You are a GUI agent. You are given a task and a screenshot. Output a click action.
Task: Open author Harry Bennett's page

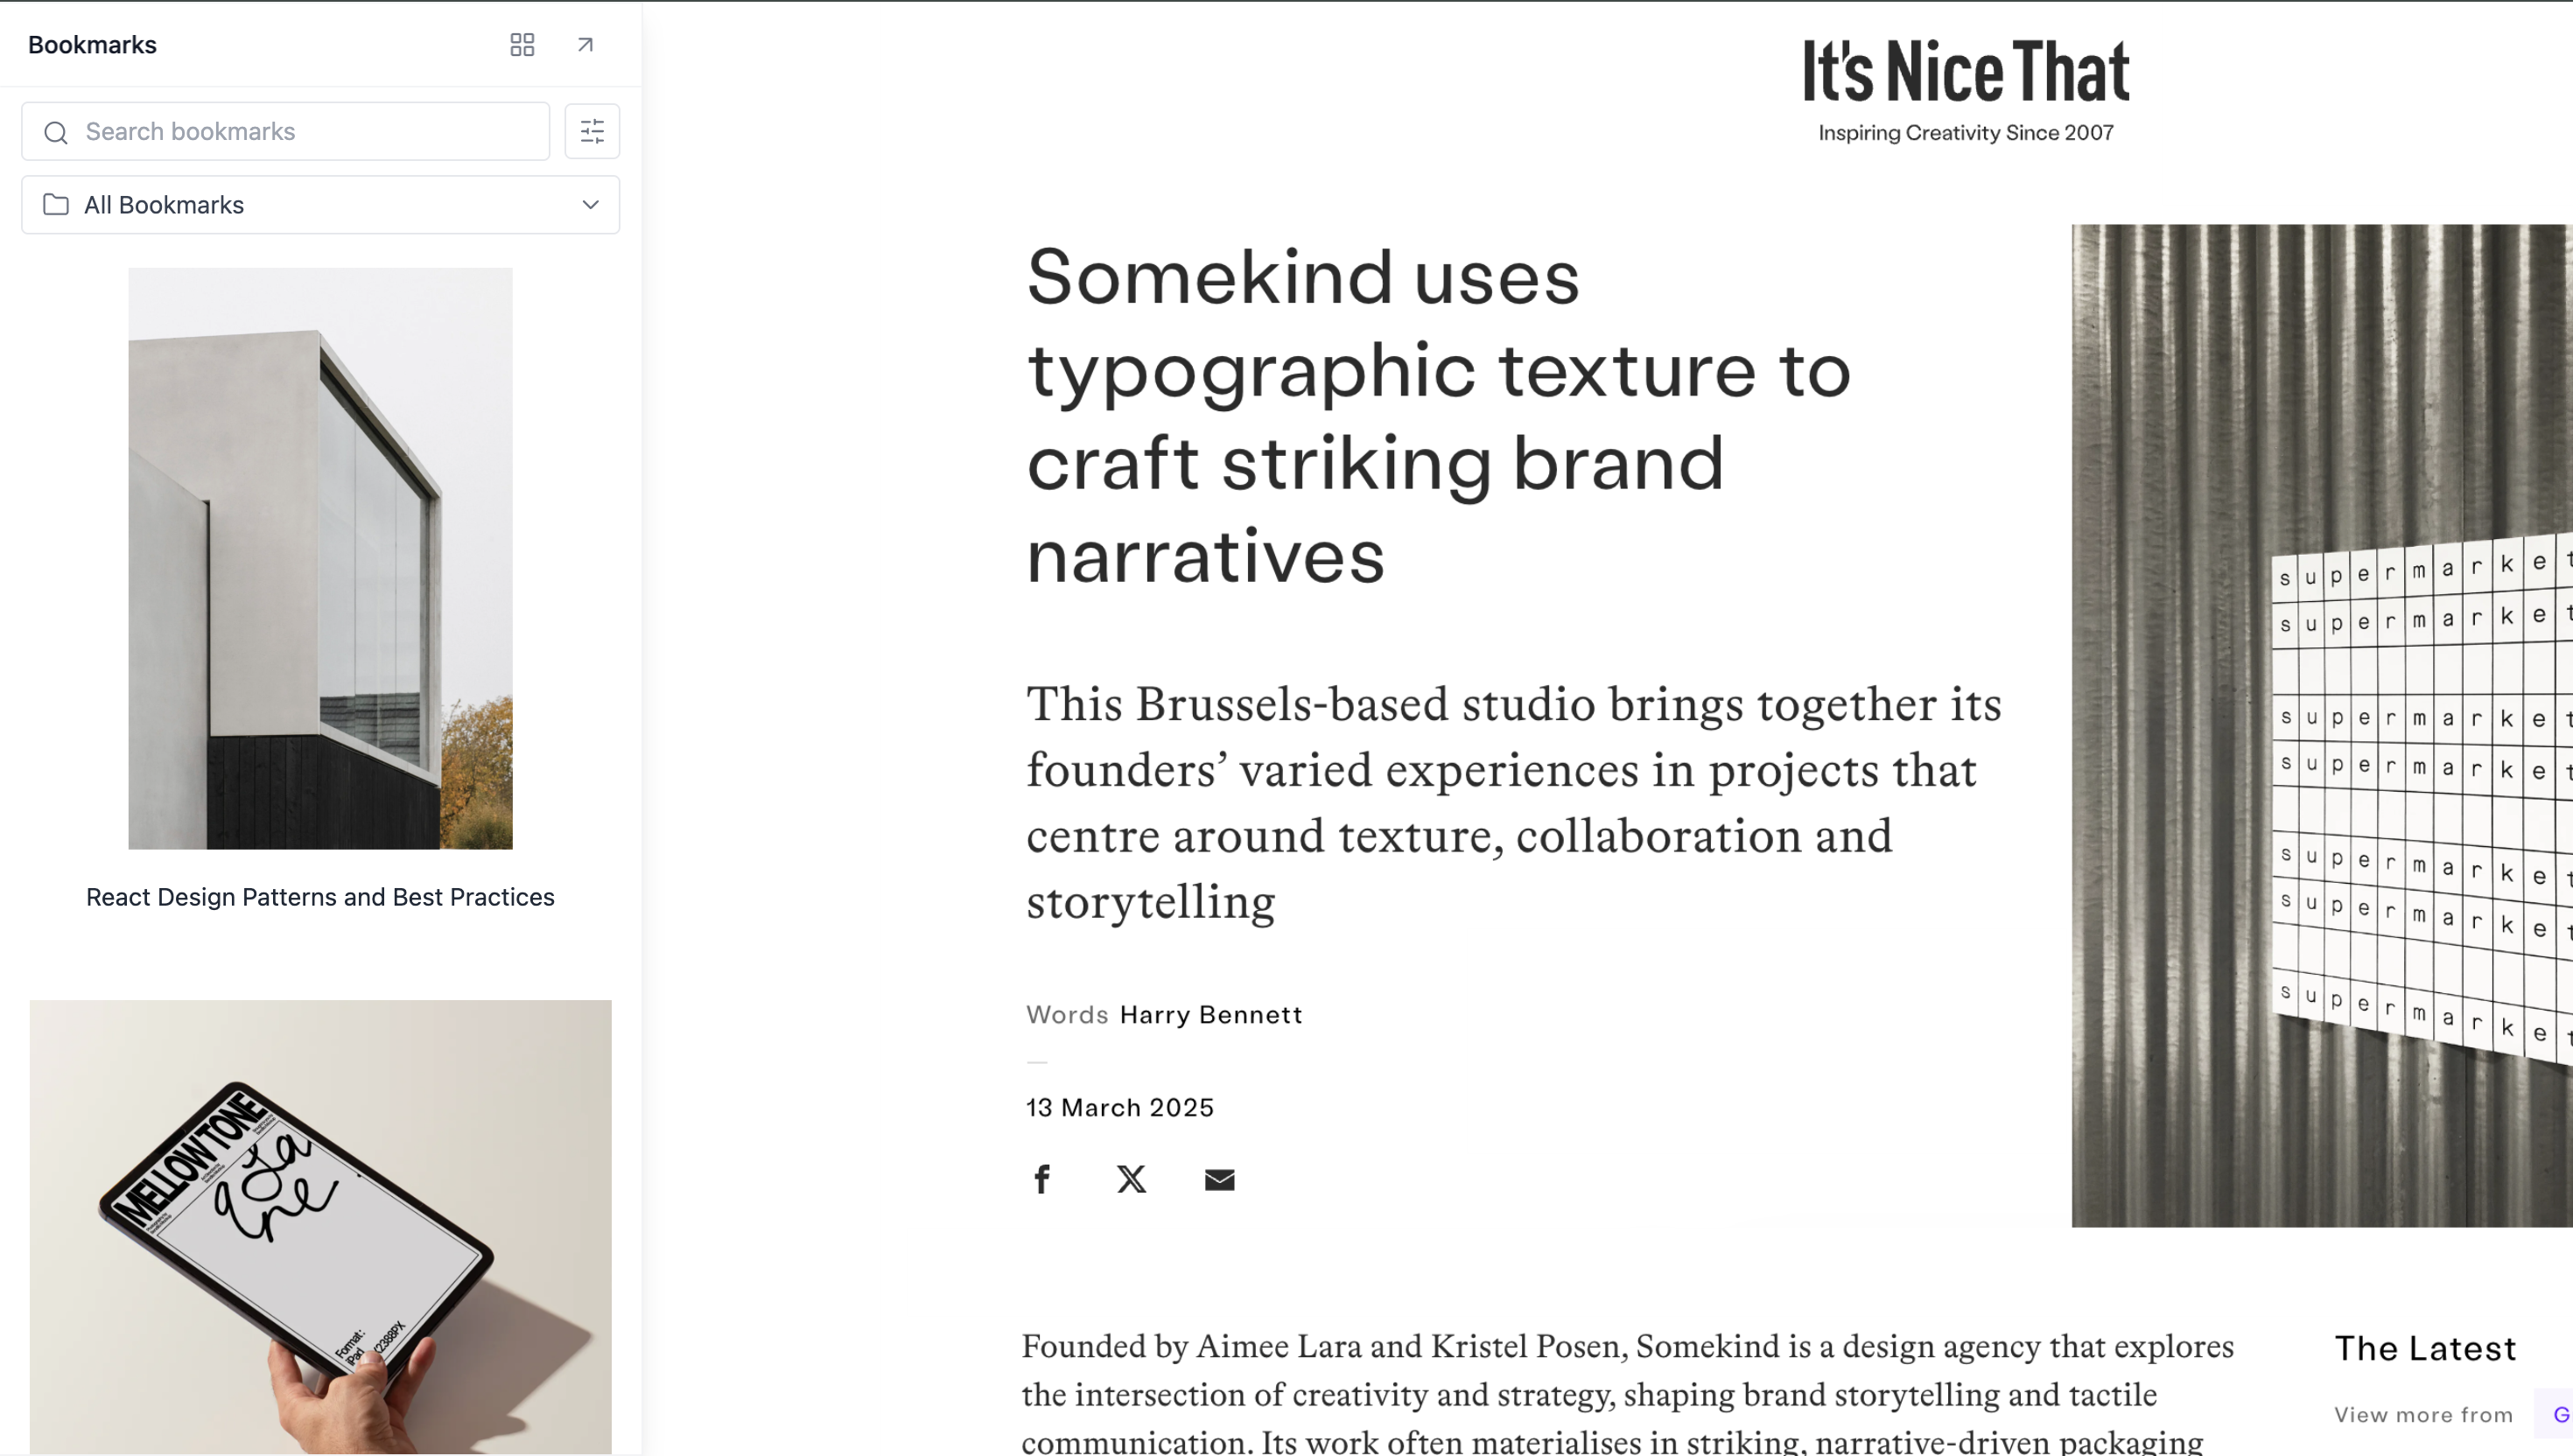pyautogui.click(x=1211, y=1014)
